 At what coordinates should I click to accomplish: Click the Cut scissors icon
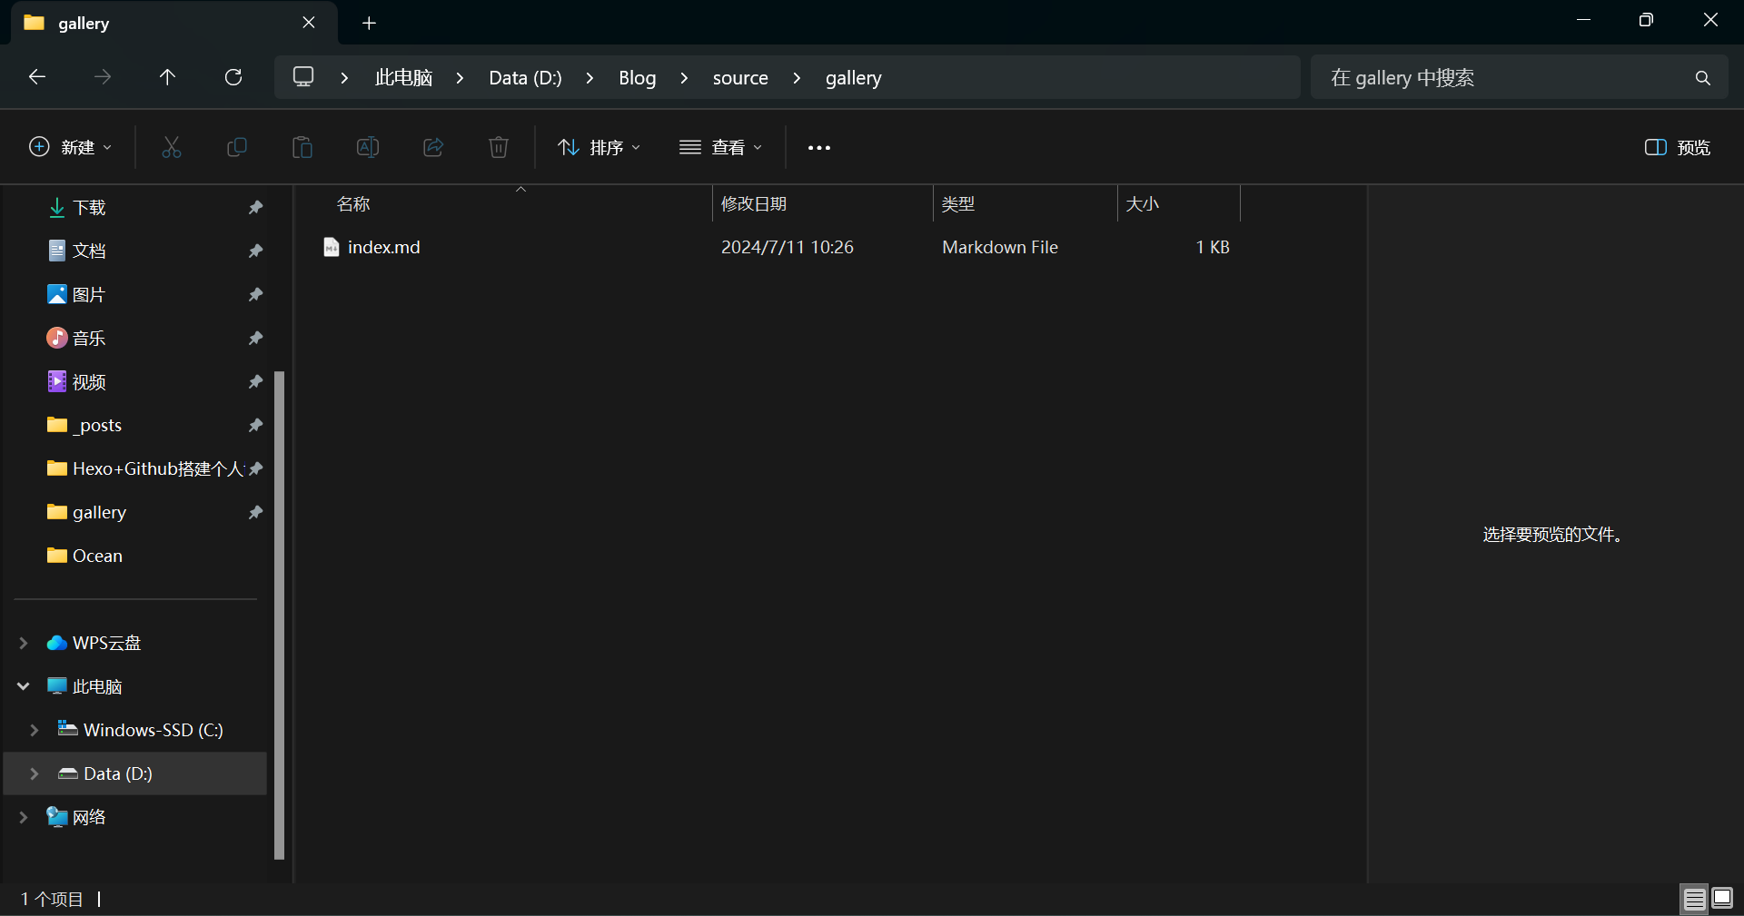point(171,147)
